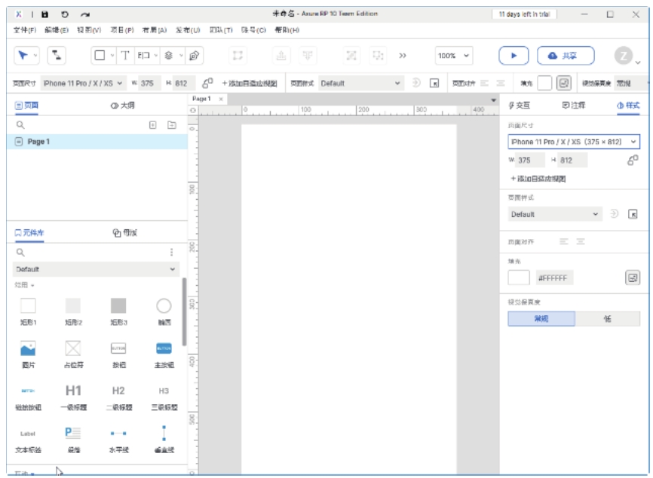Select the 常规 (normal) resolution option
Screen dimensions: 653x478
pos(541,319)
